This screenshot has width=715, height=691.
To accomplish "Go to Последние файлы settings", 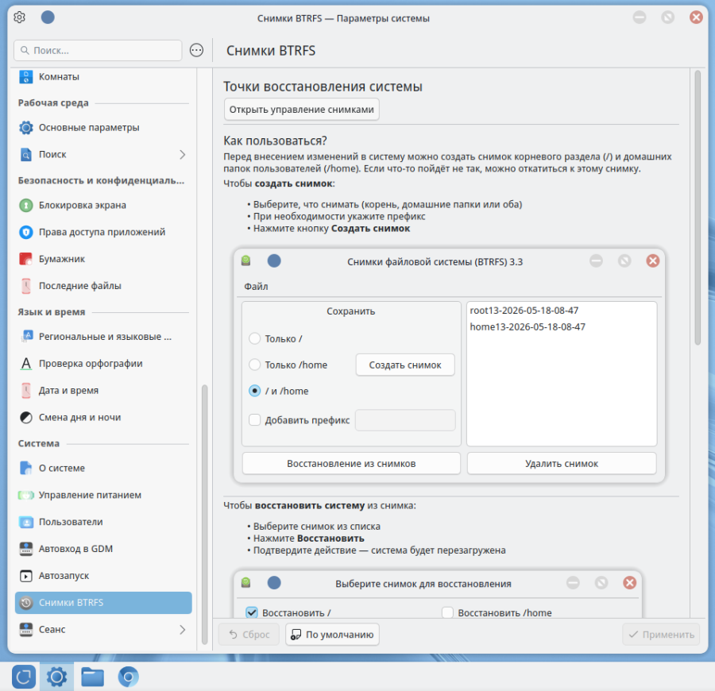I will click(103, 286).
